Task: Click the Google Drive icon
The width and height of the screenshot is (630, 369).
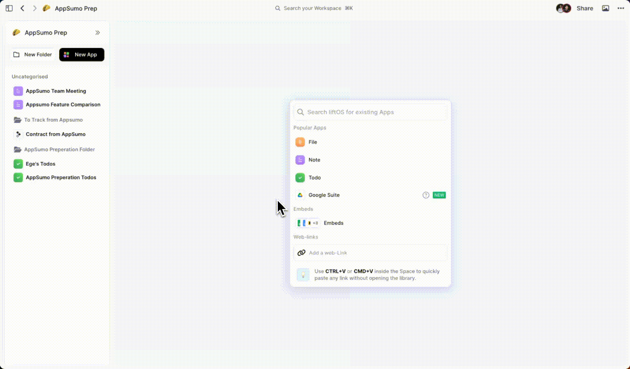Action: click(300, 195)
